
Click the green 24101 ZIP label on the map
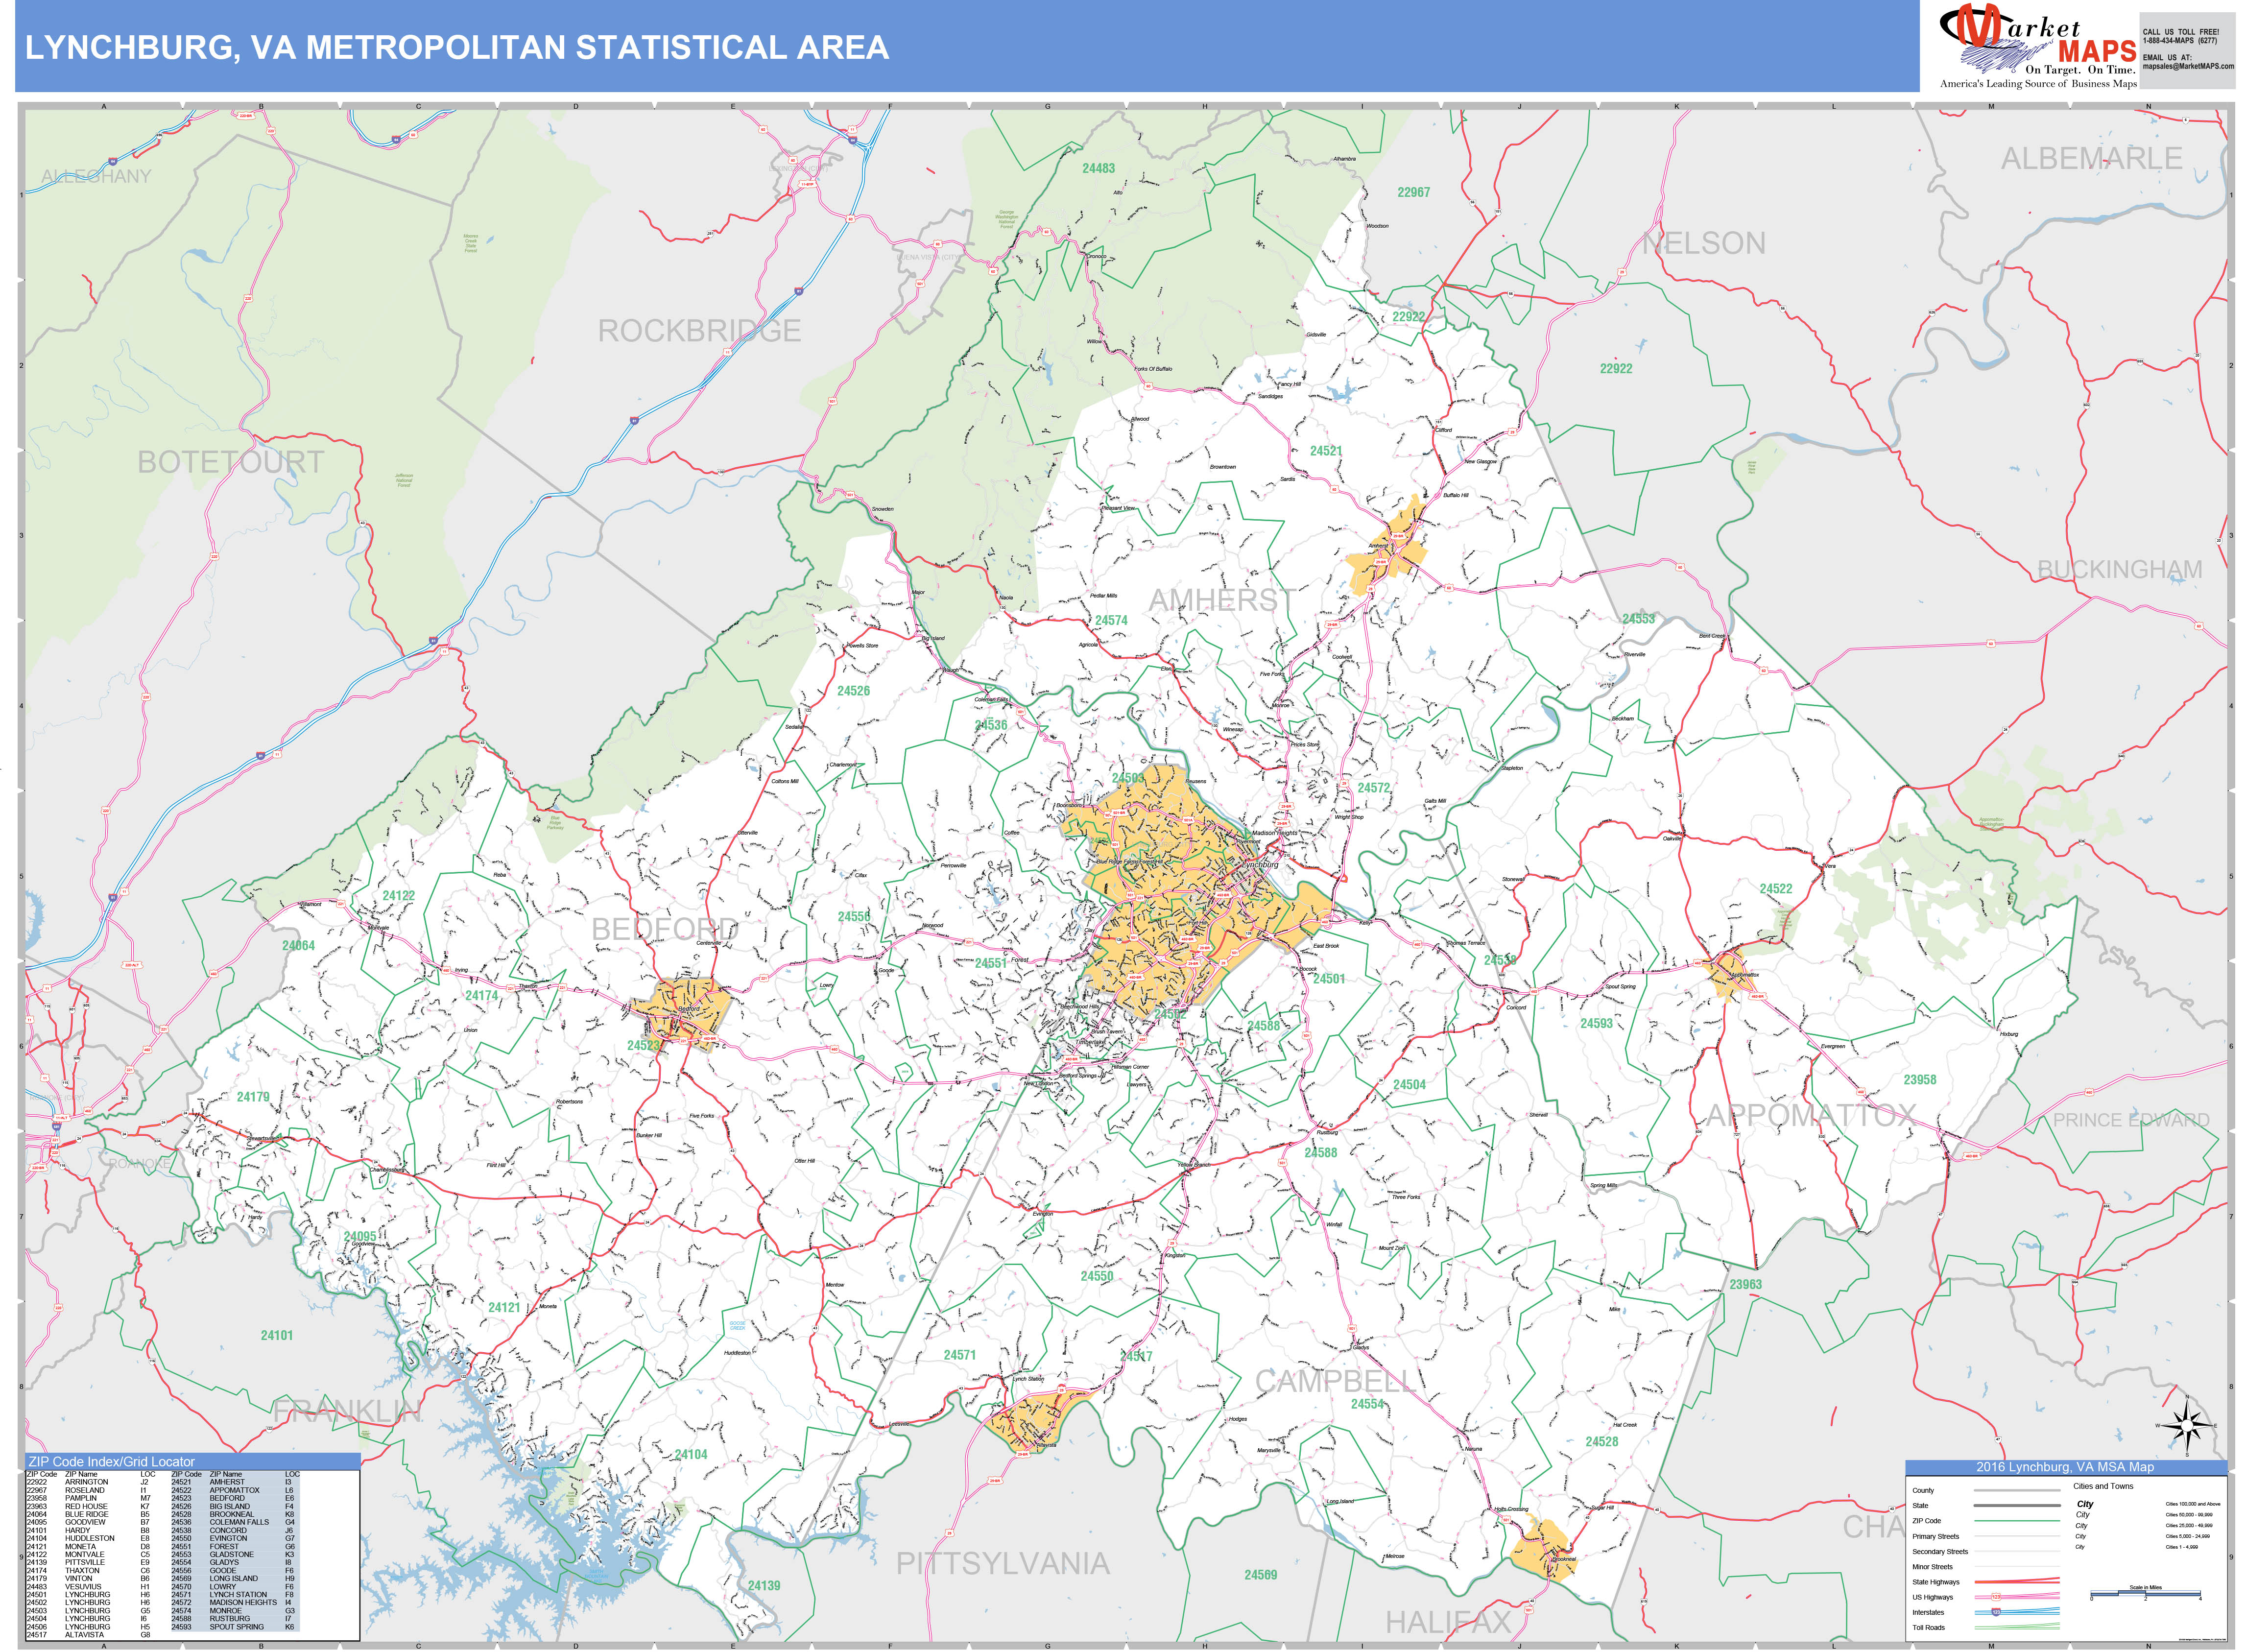click(276, 1336)
